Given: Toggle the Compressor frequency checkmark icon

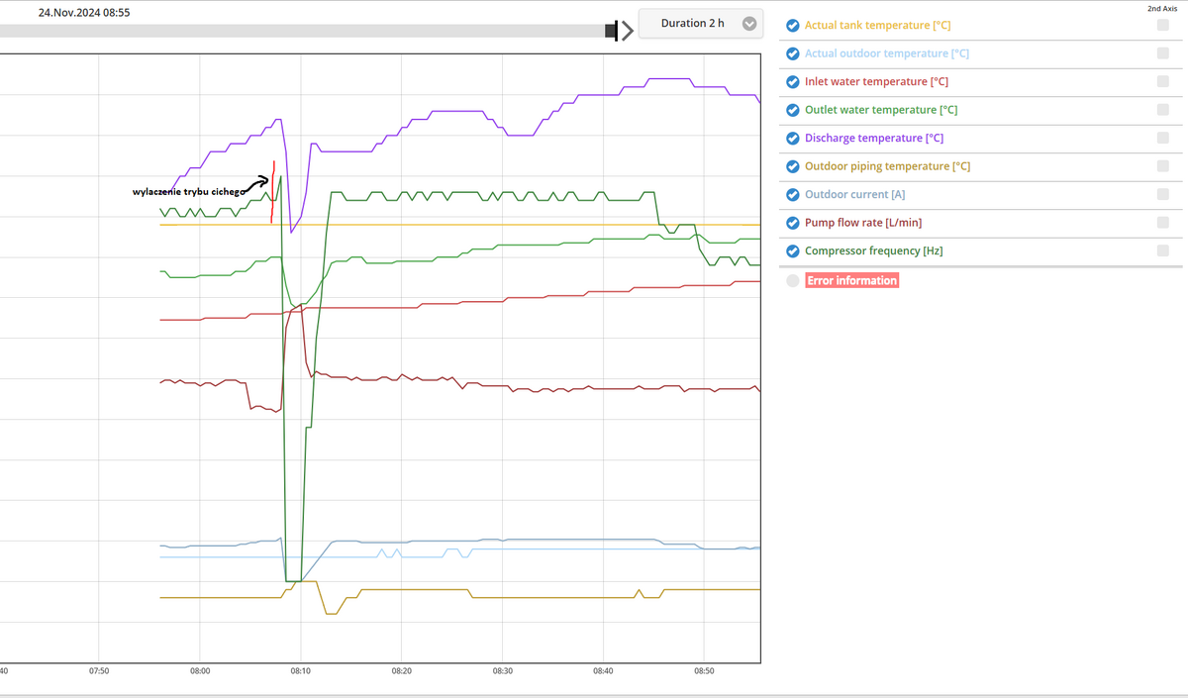Looking at the screenshot, I should click(792, 251).
